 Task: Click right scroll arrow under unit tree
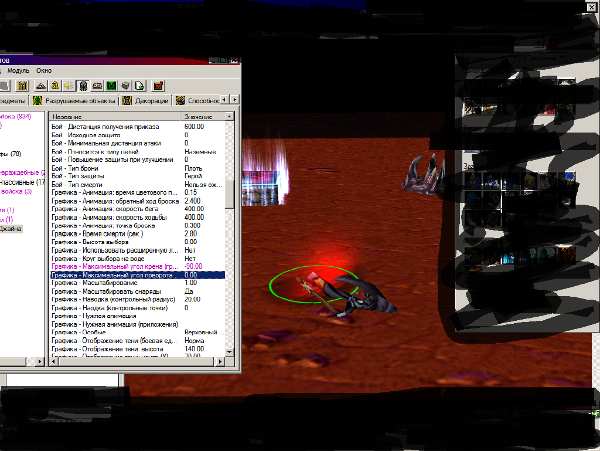pos(40,361)
